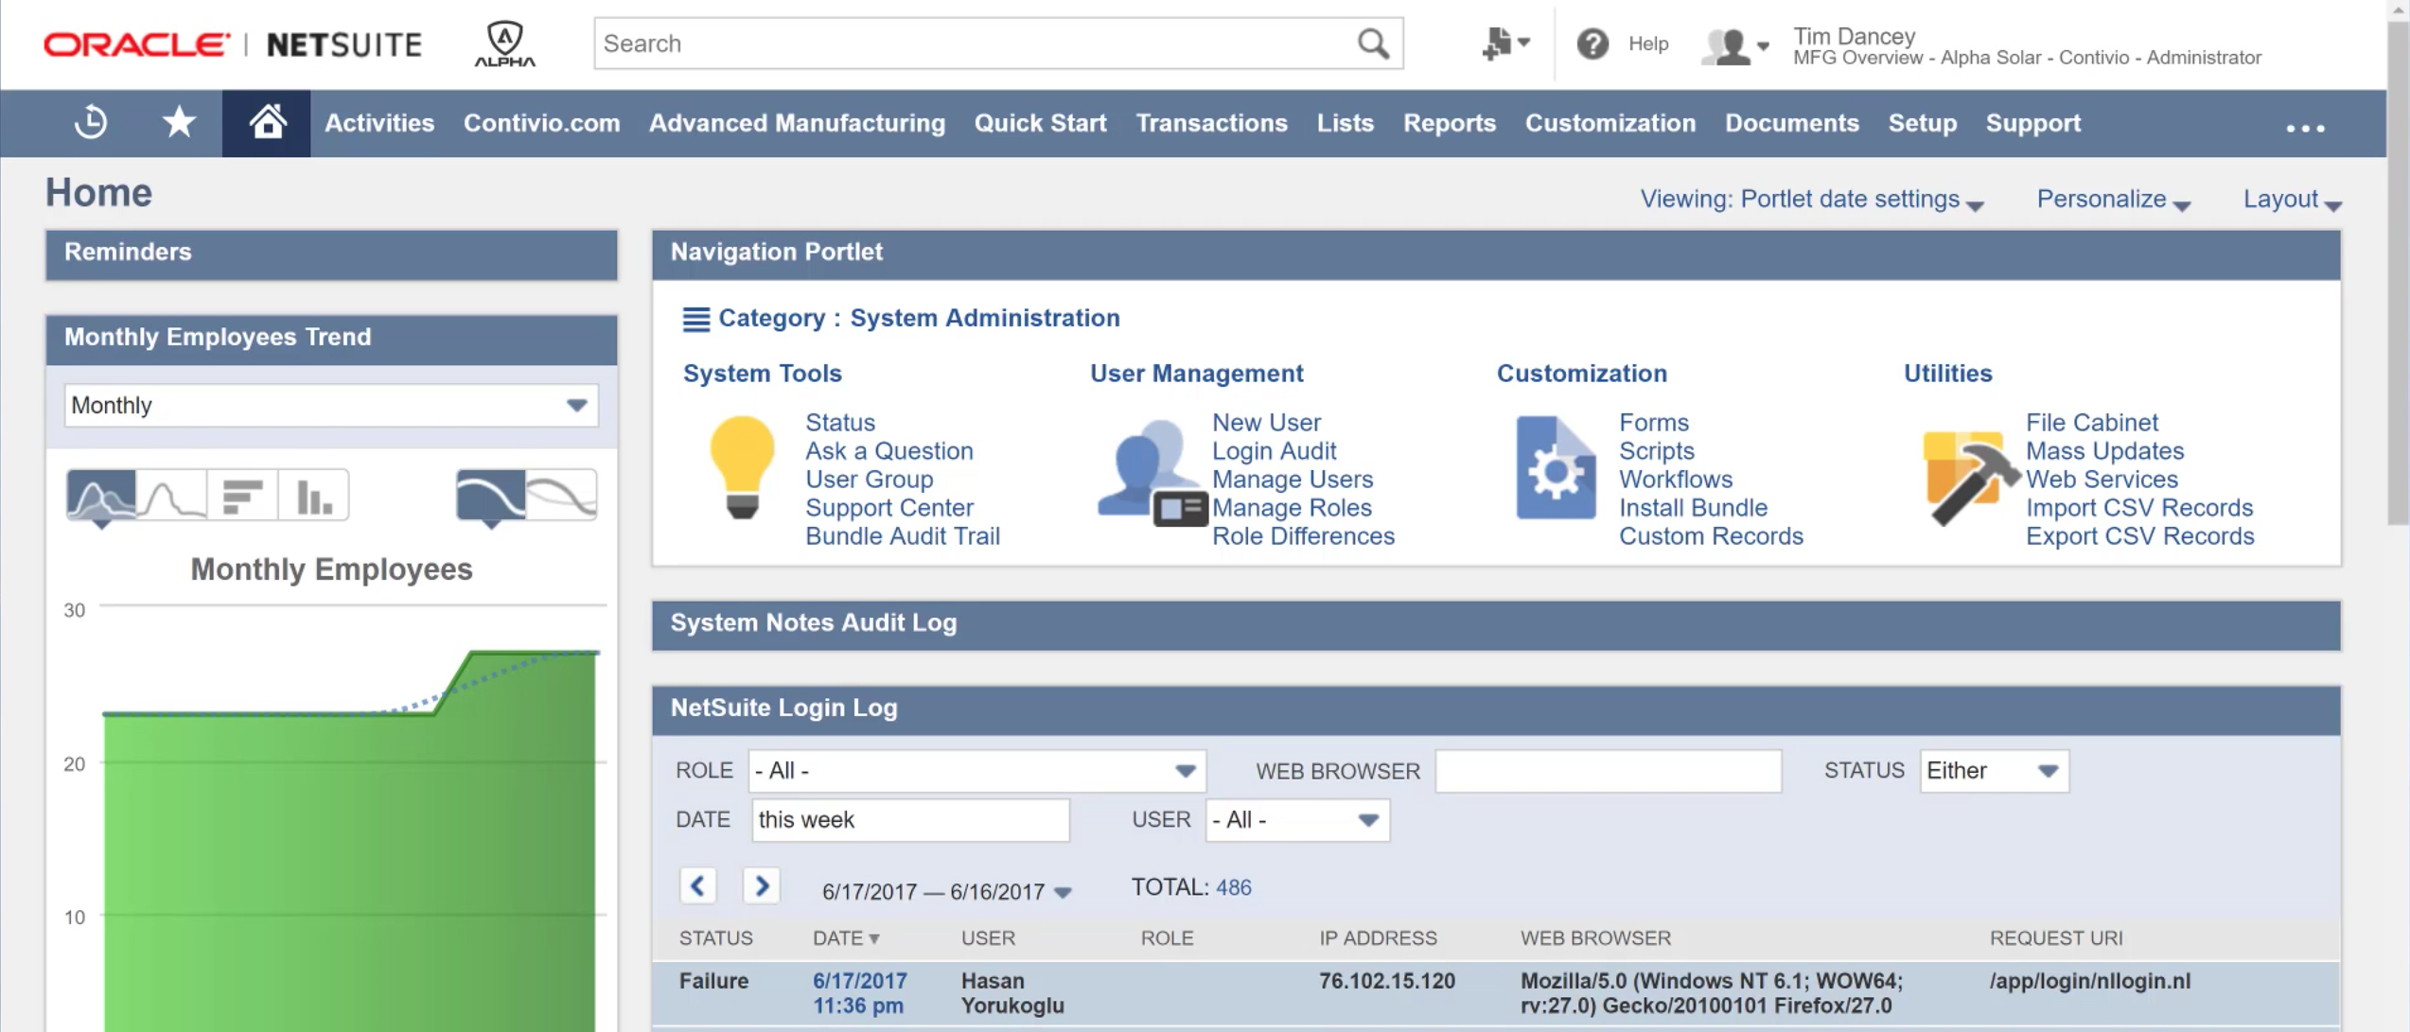Open the shortcuts star icon
This screenshot has height=1032, width=2410.
coord(179,123)
